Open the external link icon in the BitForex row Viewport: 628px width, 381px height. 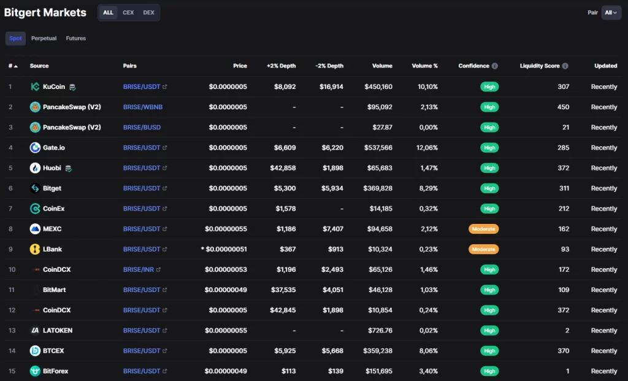coord(164,371)
